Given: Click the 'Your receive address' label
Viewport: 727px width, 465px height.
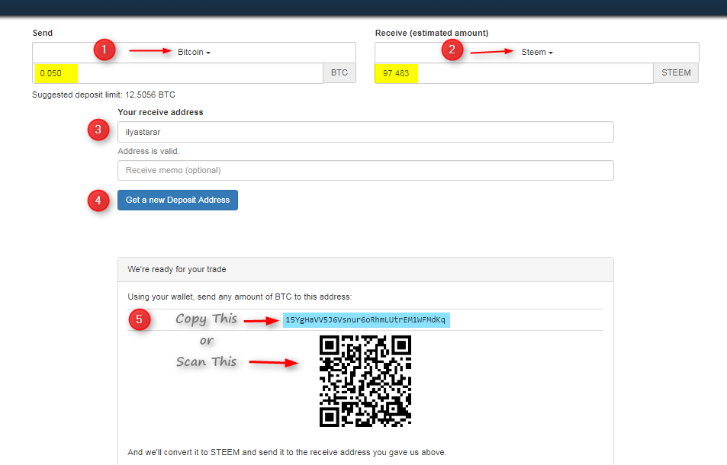Looking at the screenshot, I should (160, 112).
